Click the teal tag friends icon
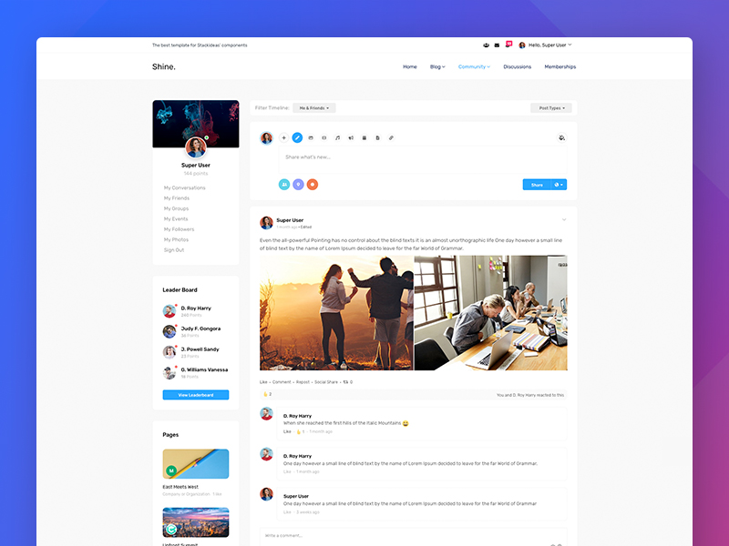The height and width of the screenshot is (546, 729). tap(284, 185)
